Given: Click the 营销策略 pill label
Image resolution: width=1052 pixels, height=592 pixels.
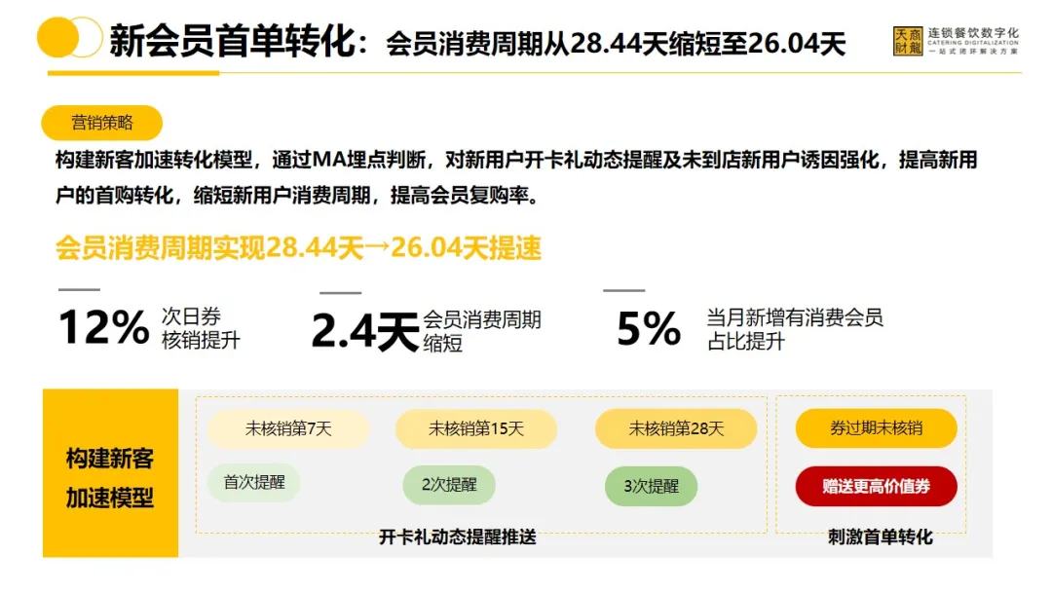Looking at the screenshot, I should click(x=101, y=123).
